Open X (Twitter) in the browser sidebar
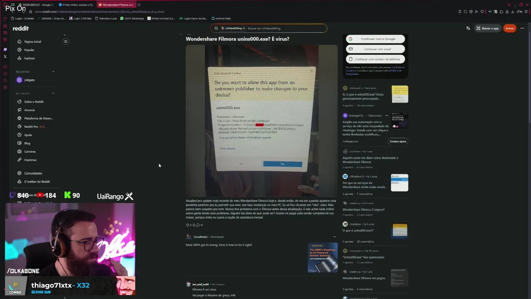 (5, 56)
